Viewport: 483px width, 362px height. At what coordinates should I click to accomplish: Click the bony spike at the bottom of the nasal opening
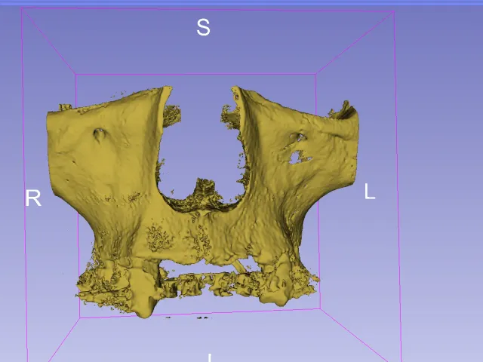coord(205,189)
